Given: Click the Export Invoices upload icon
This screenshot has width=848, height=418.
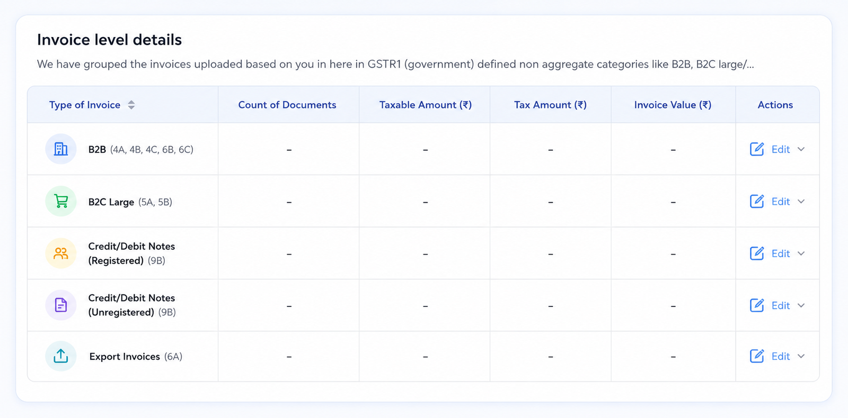Looking at the screenshot, I should 61,356.
